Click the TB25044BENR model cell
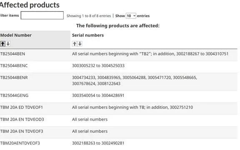This screenshot has width=240, height=150. (x=14, y=77)
